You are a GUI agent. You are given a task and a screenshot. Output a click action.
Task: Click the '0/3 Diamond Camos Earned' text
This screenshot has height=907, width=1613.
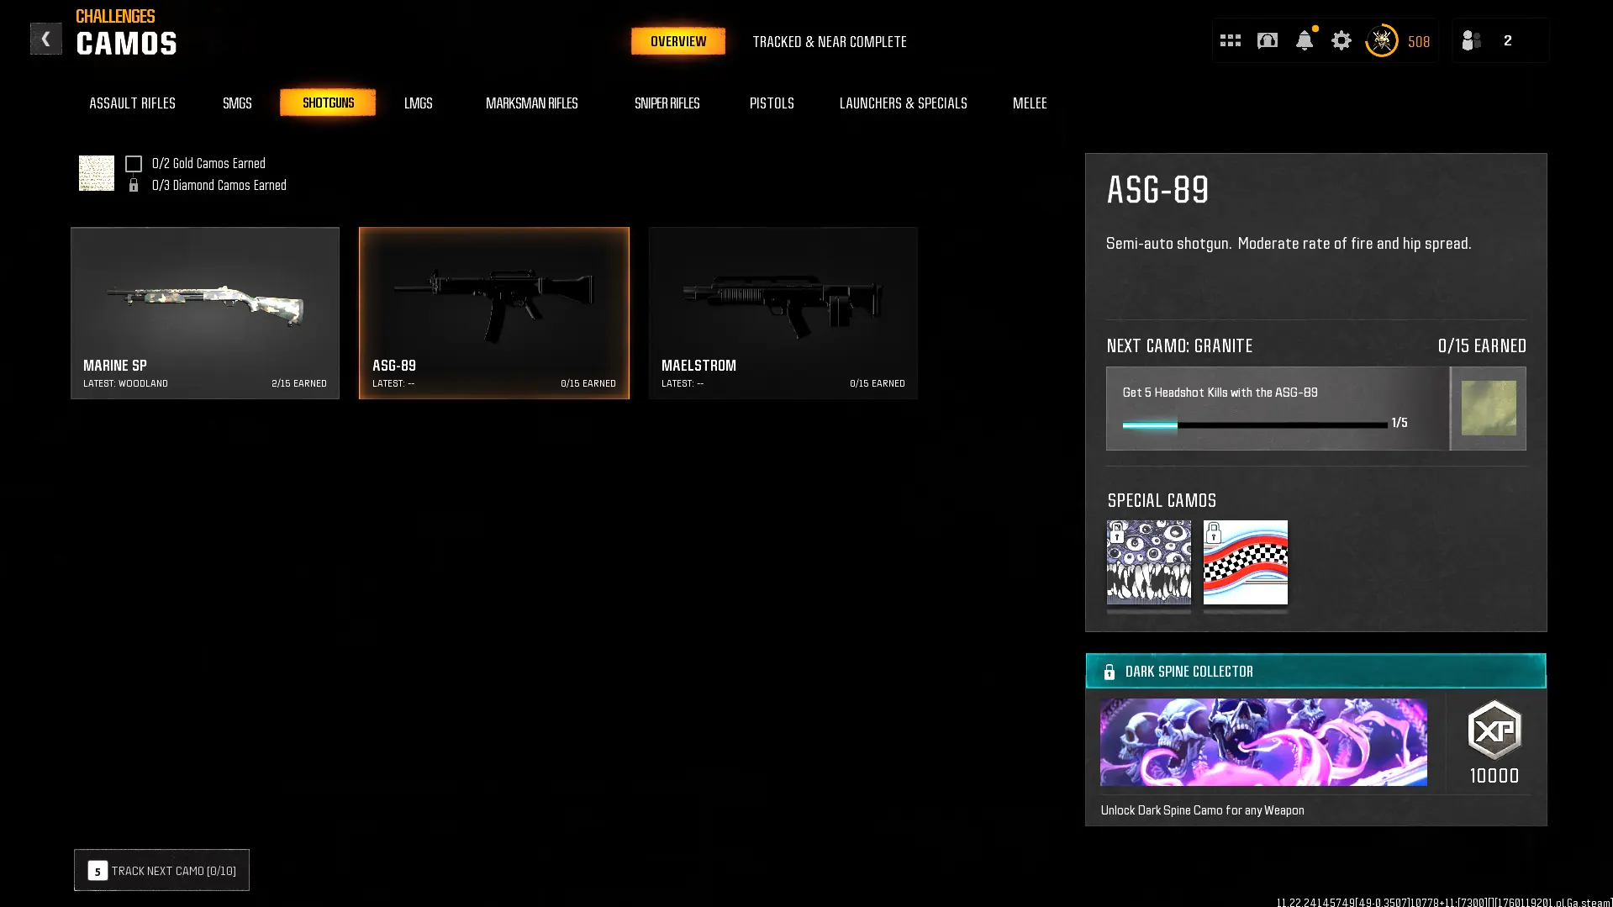[219, 185]
